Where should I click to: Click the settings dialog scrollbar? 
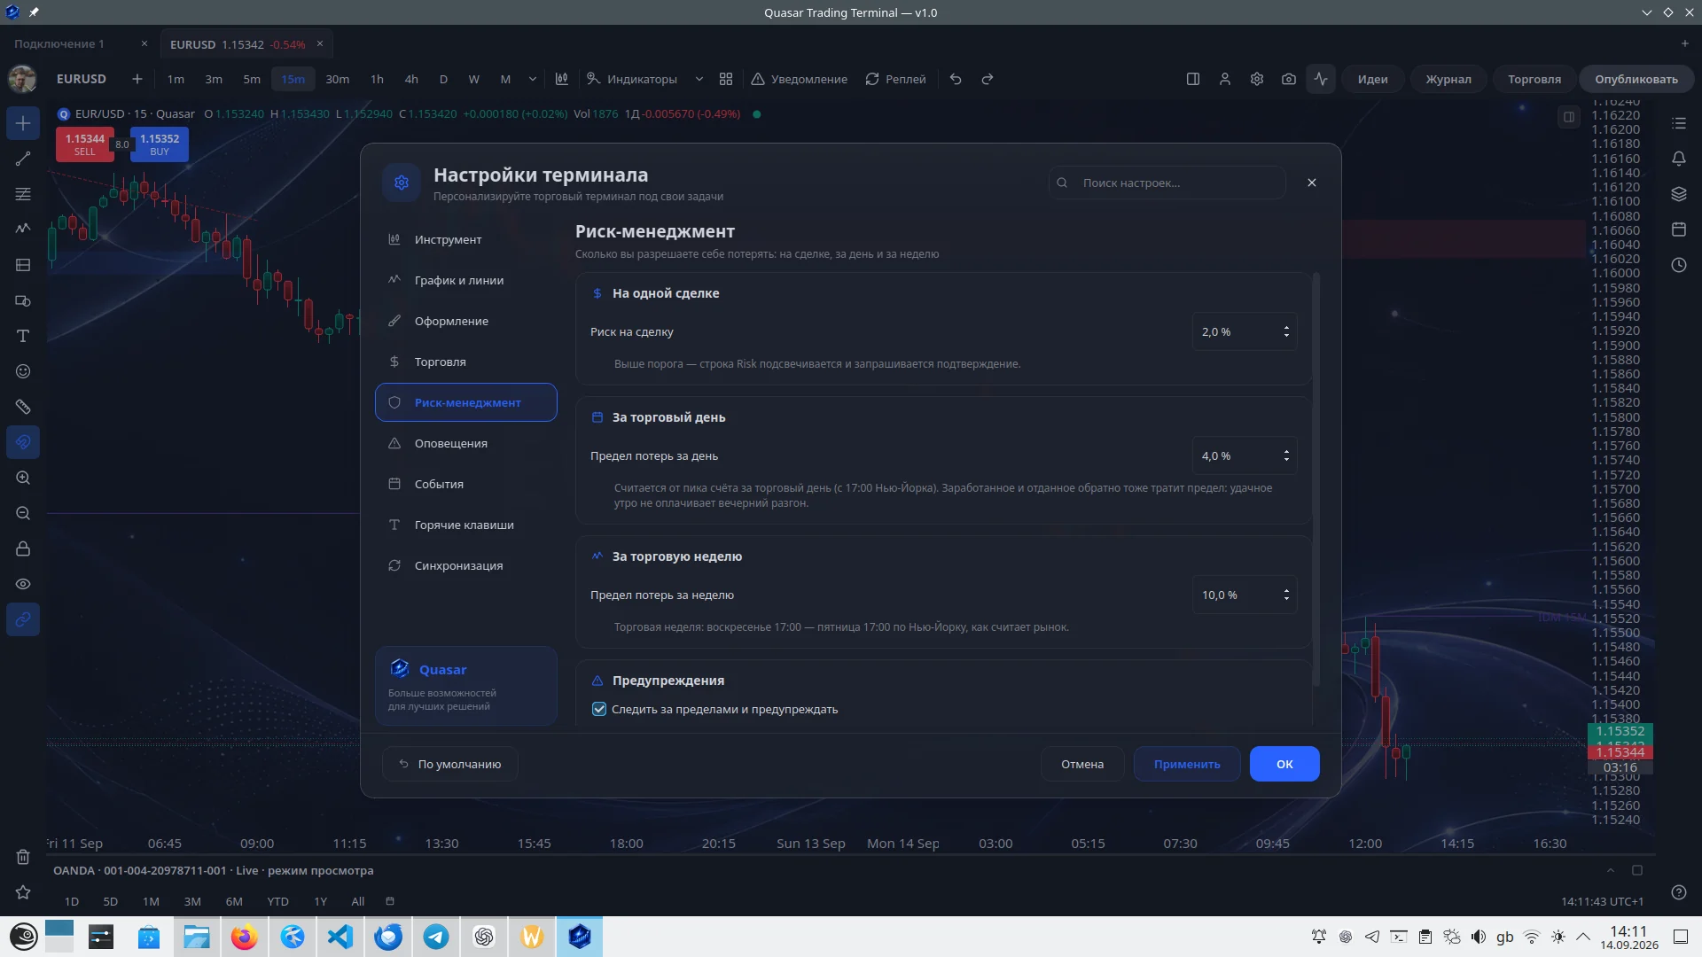1316,479
